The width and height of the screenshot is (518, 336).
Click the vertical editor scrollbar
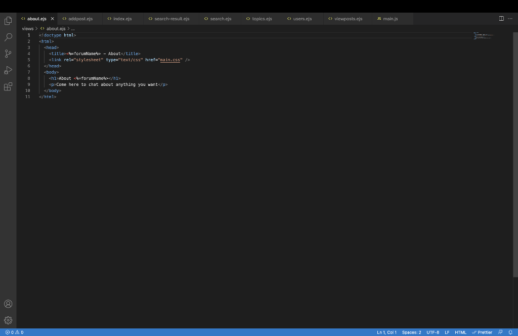[x=515, y=155]
